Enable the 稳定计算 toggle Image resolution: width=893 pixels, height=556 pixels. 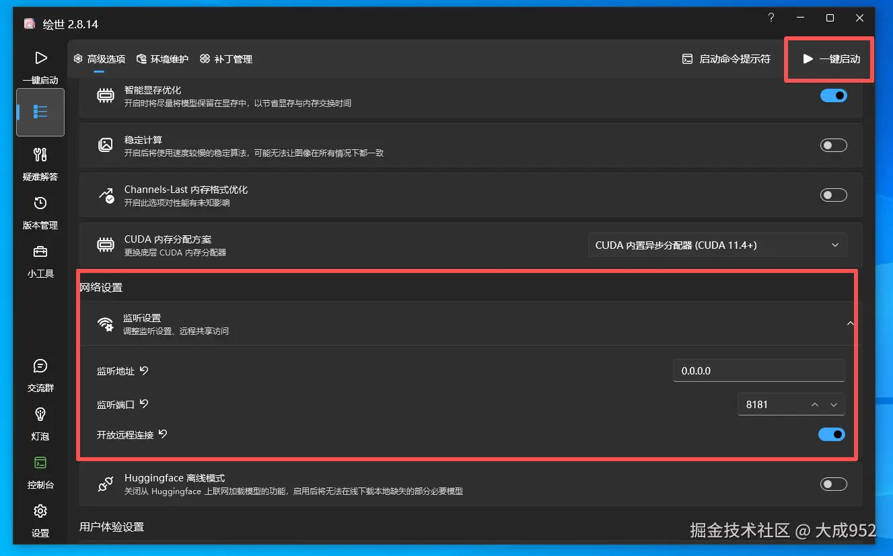[x=833, y=145]
